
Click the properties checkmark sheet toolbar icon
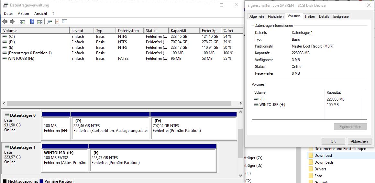pos(57,22)
